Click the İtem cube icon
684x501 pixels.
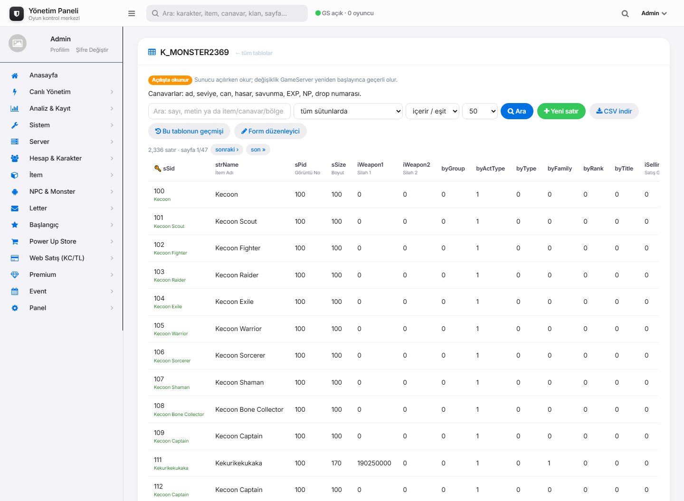15,175
